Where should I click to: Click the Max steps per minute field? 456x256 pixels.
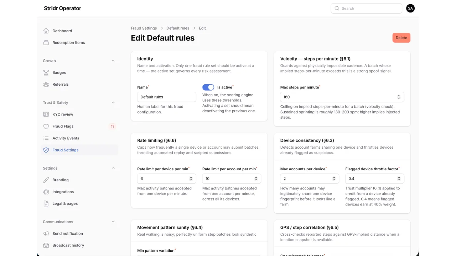pos(342,97)
